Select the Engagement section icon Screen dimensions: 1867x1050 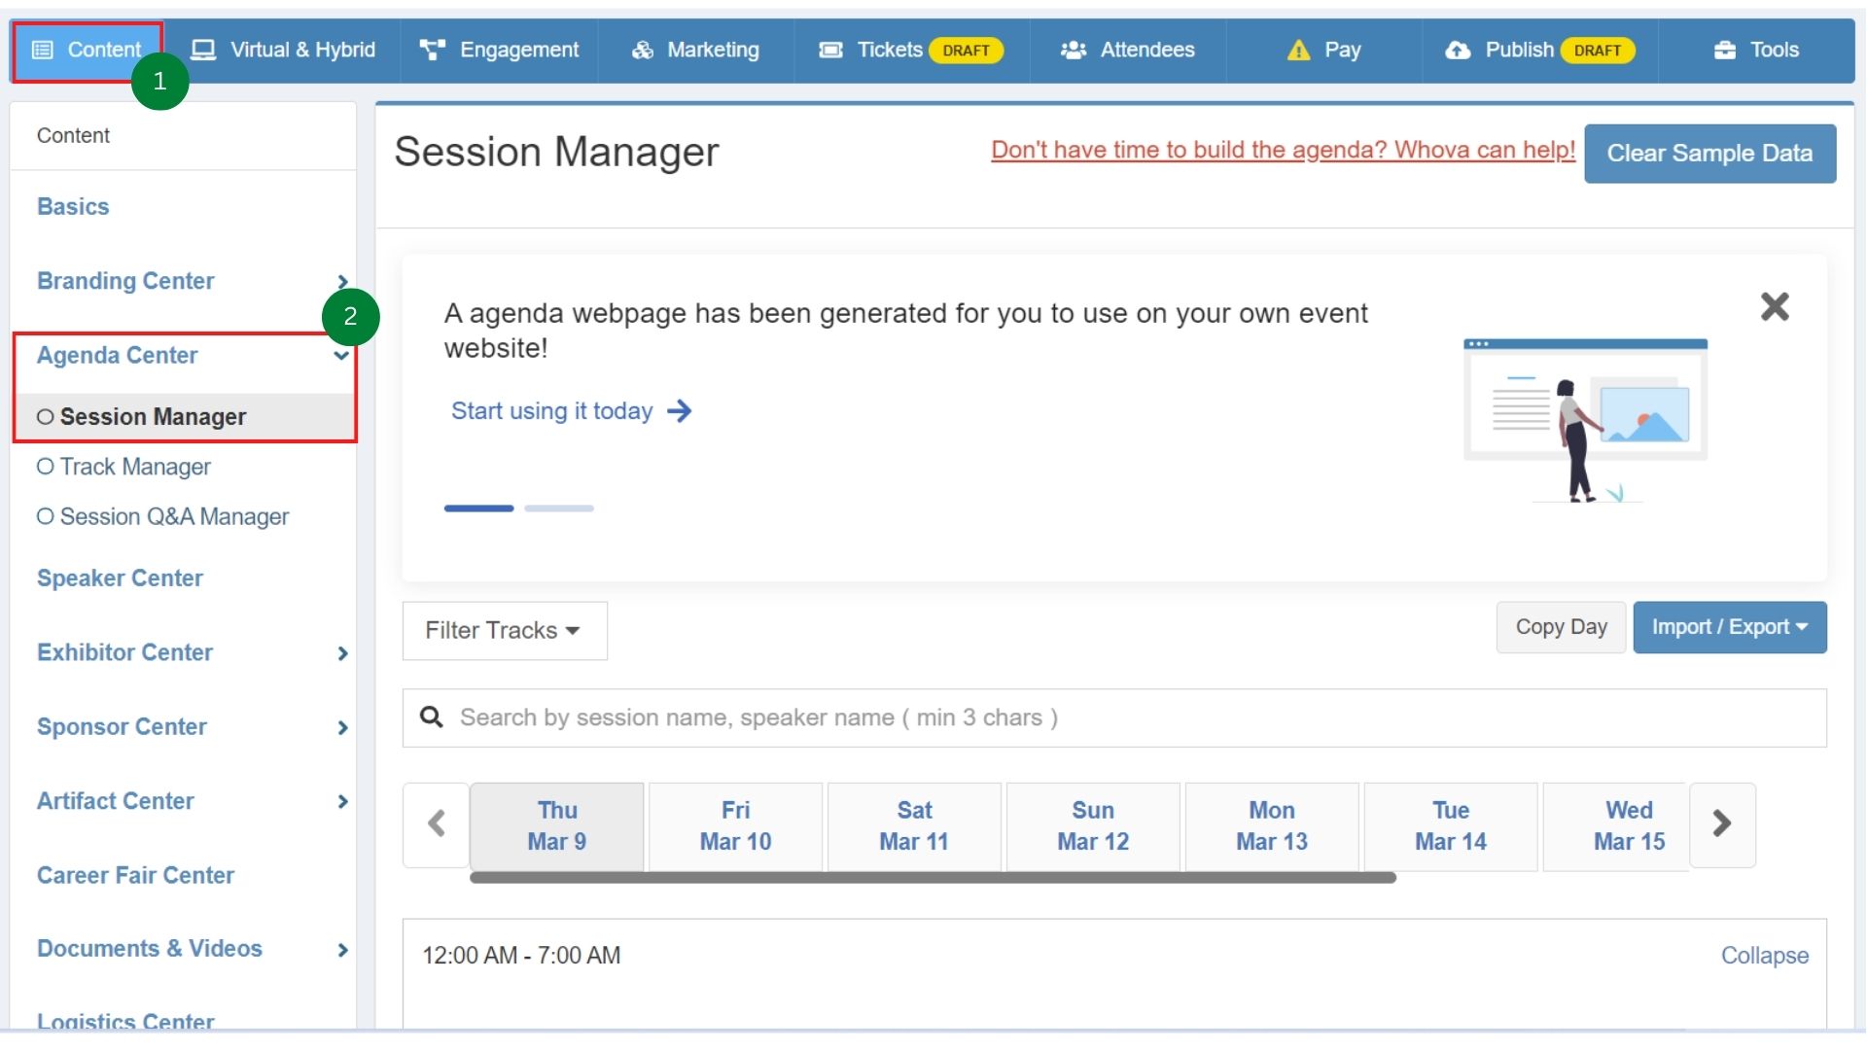coord(432,49)
